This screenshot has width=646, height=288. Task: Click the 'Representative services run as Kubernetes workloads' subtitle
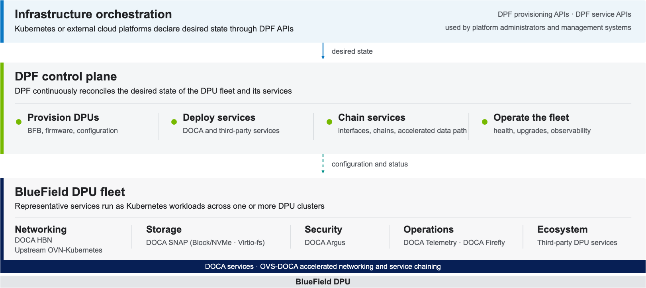pos(170,206)
